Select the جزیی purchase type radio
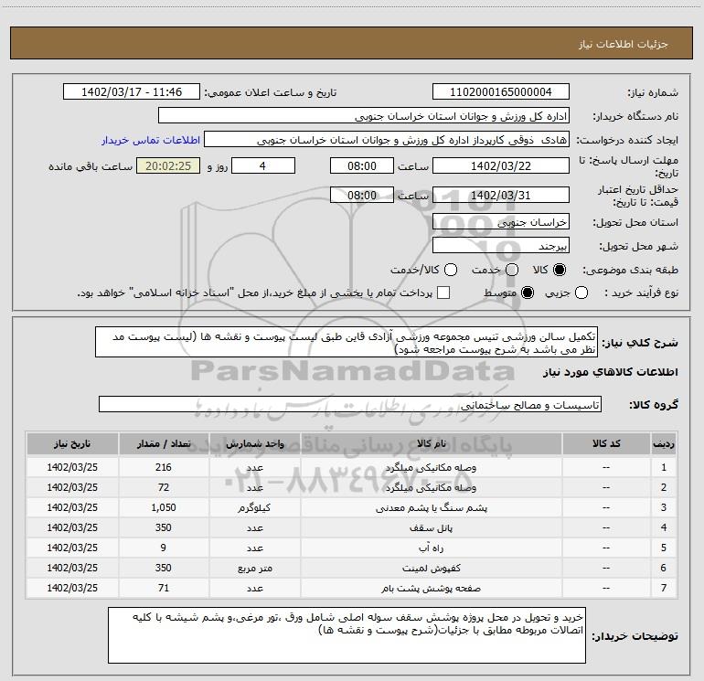This screenshot has height=681, width=704. pos(581,293)
